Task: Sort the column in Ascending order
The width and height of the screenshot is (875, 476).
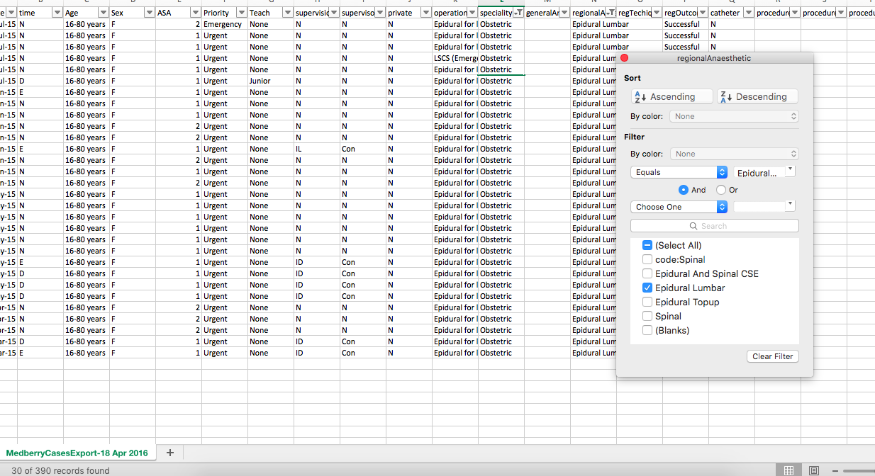Action: click(672, 97)
